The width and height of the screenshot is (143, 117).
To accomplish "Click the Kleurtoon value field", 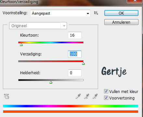I will click(75, 35).
